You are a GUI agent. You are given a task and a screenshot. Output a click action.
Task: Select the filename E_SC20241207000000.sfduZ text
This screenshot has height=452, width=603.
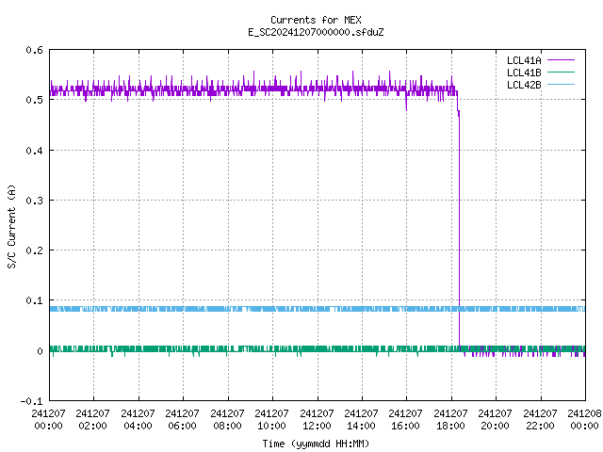point(316,32)
